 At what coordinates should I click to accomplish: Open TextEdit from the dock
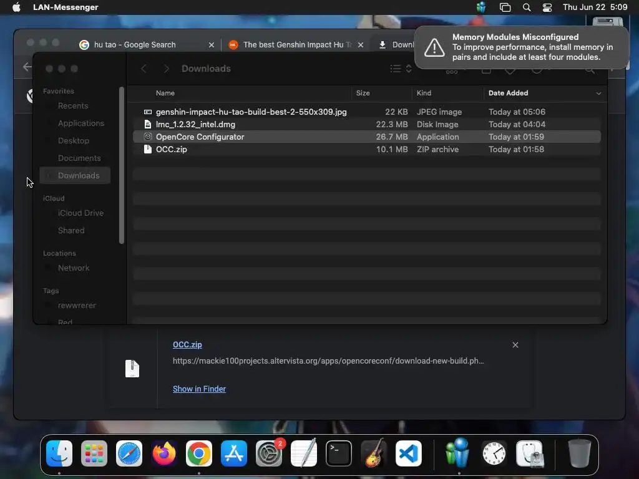(x=304, y=453)
